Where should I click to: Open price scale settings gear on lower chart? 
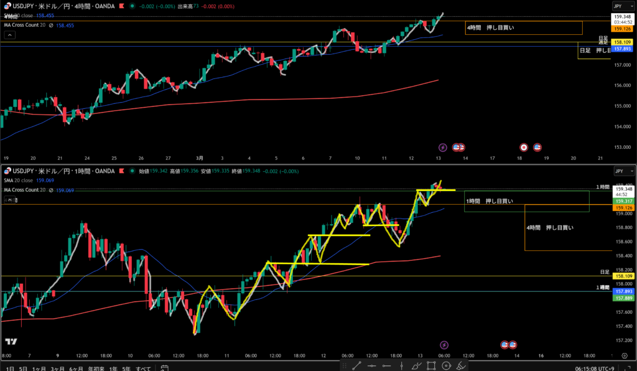click(624, 355)
